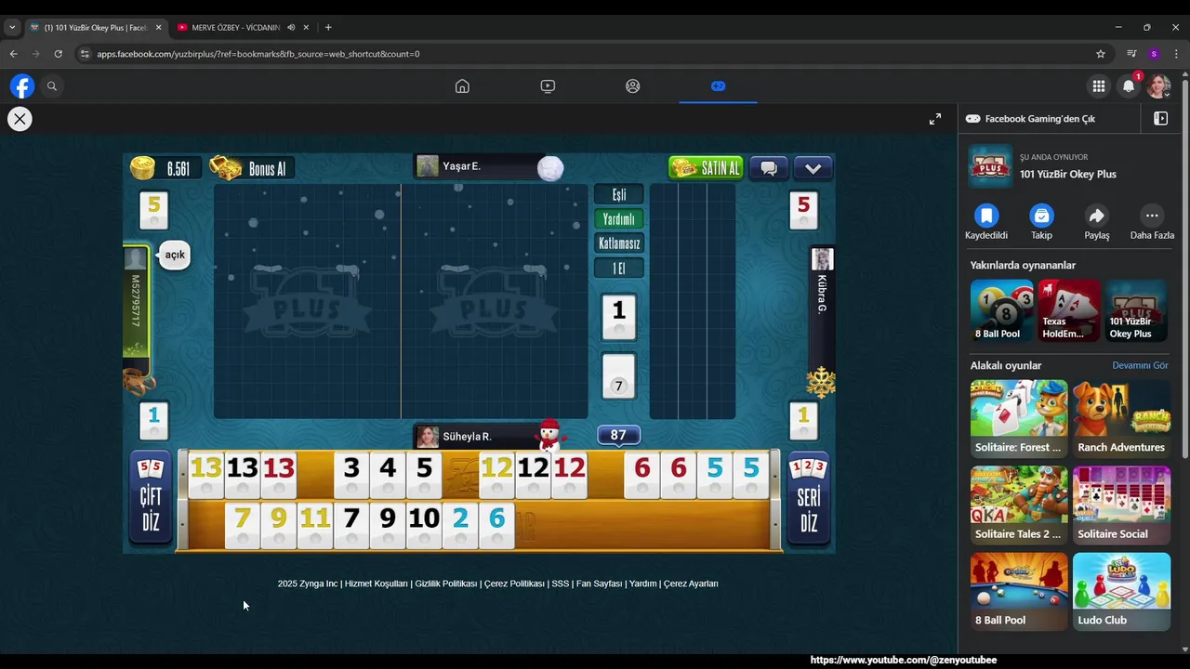
Task: Open Facebook search icon
Action: (x=52, y=86)
